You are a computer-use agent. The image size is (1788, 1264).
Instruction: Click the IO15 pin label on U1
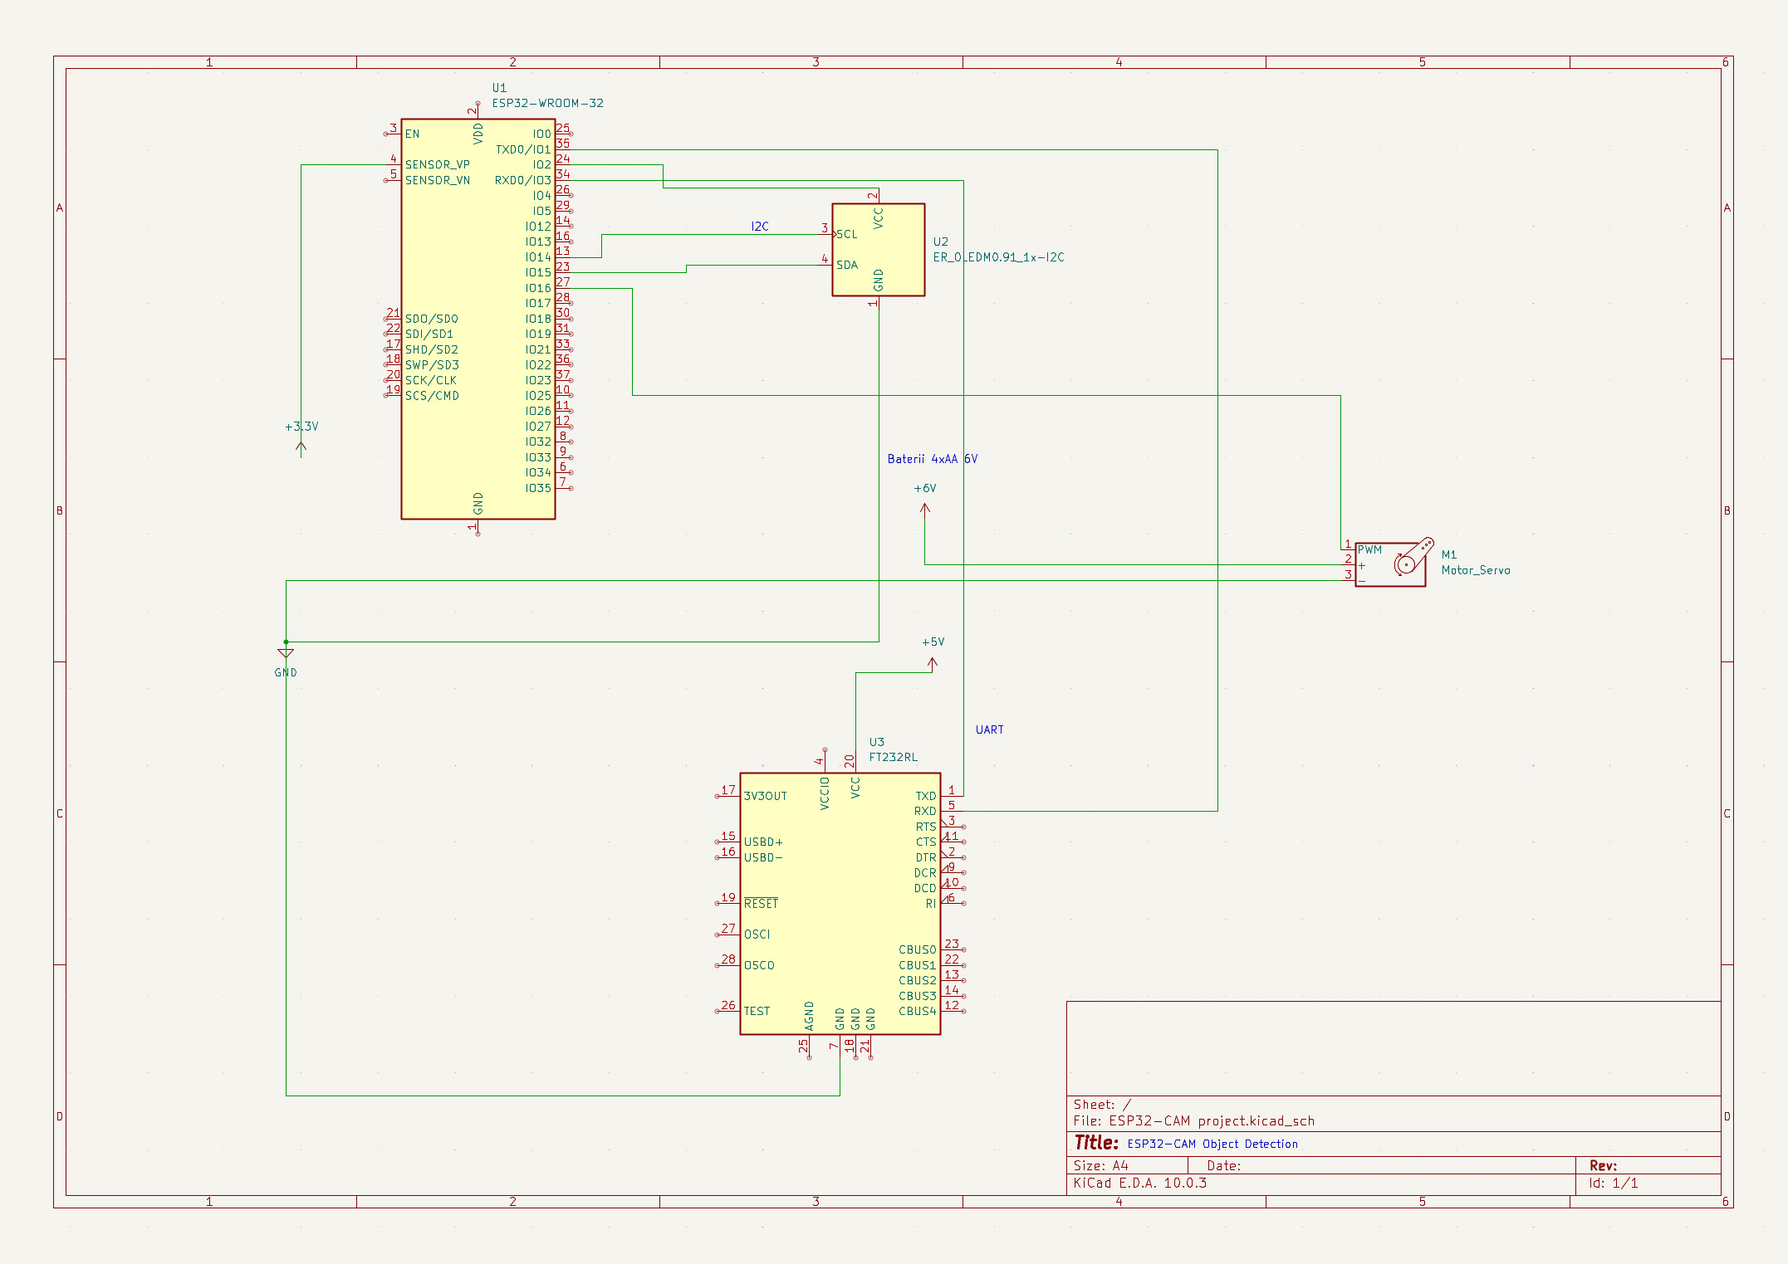click(x=538, y=272)
